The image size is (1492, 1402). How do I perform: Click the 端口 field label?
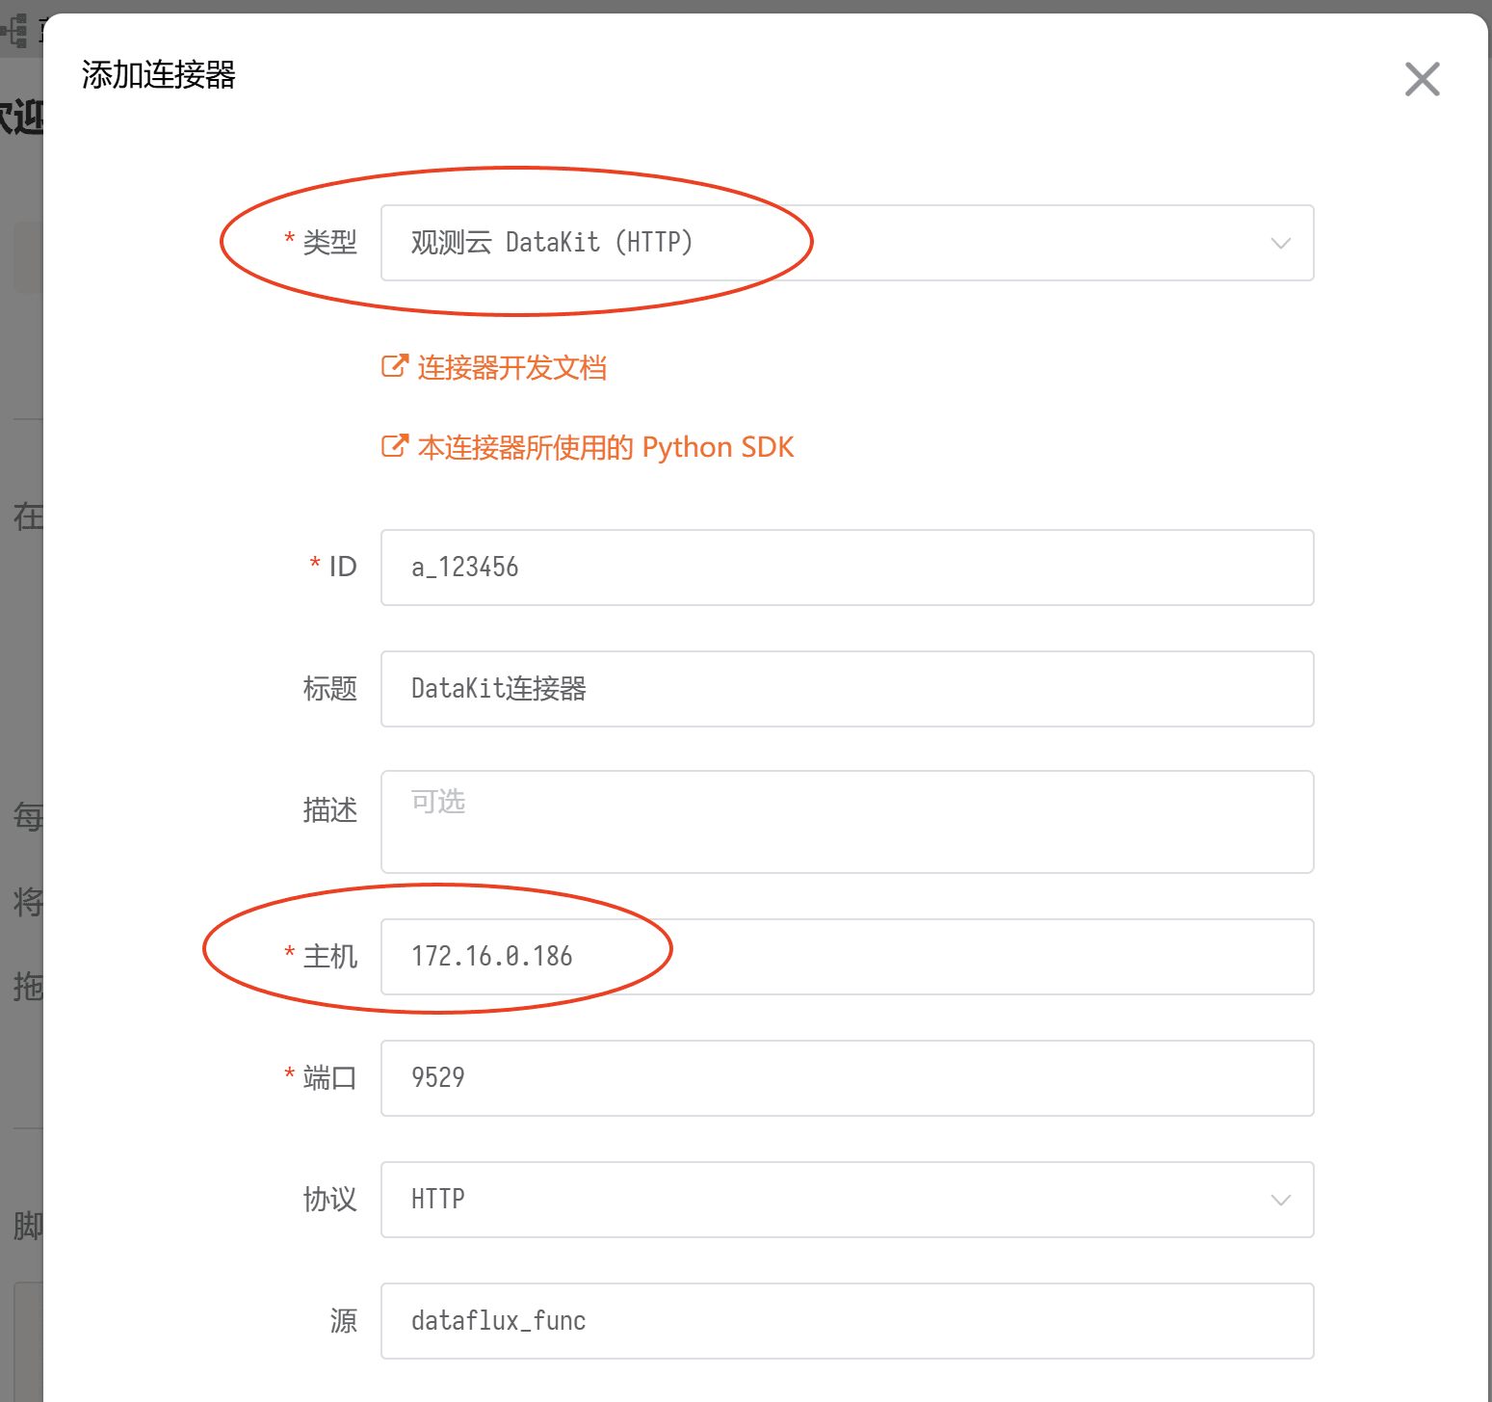(329, 1078)
